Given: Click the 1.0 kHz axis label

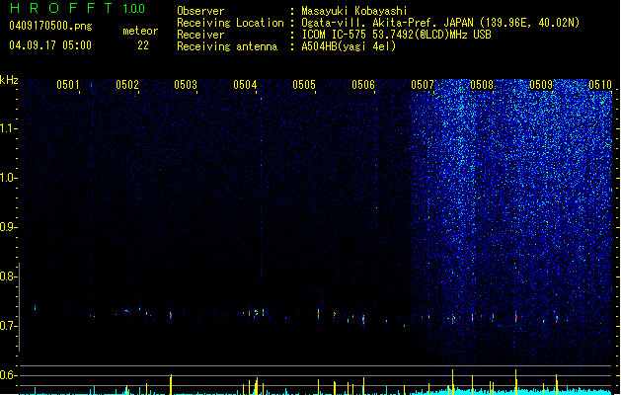Looking at the screenshot, I should click(8, 178).
